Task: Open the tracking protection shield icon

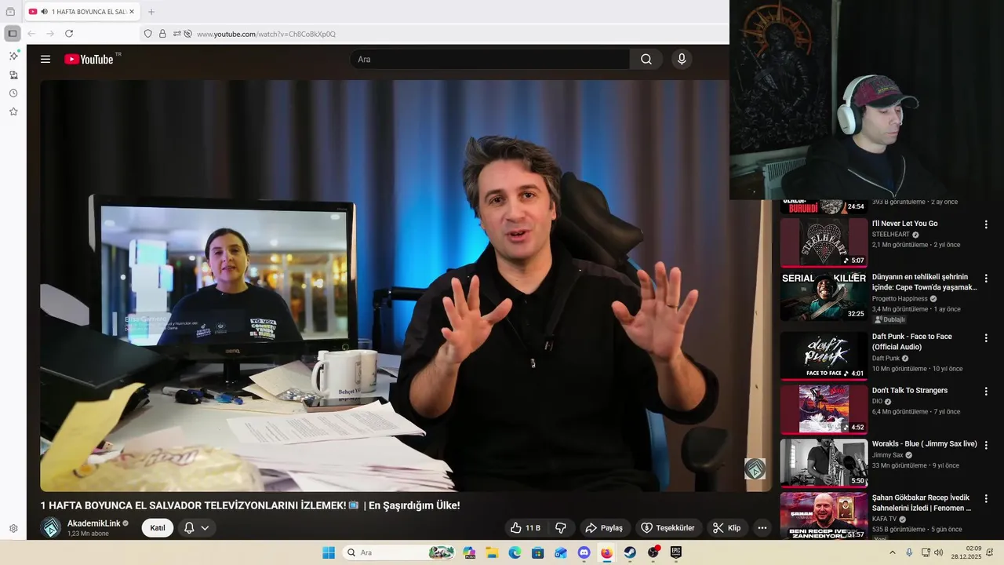Action: click(147, 34)
